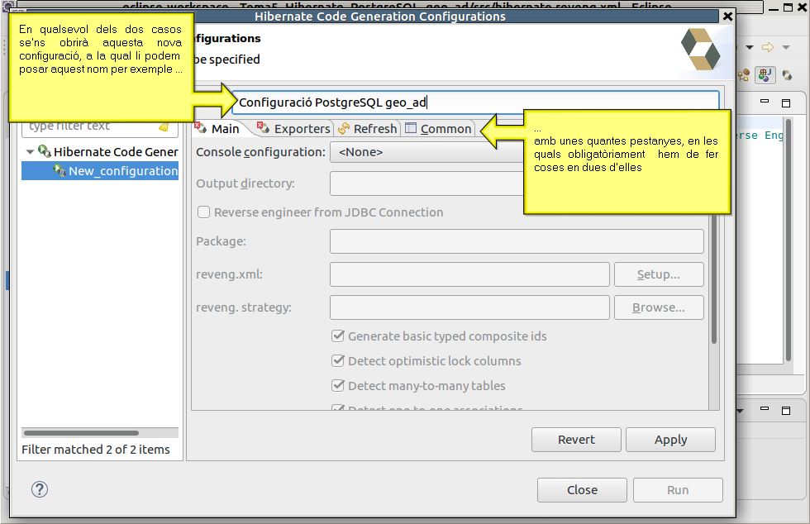Click the Run button

click(678, 490)
